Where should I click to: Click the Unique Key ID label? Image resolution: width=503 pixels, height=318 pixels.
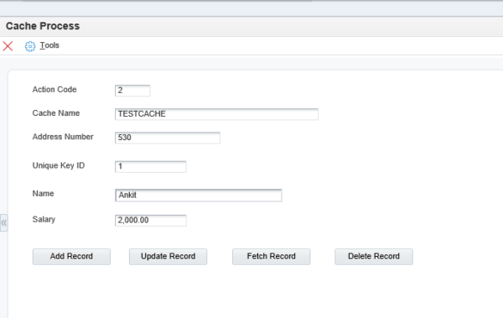pos(59,165)
